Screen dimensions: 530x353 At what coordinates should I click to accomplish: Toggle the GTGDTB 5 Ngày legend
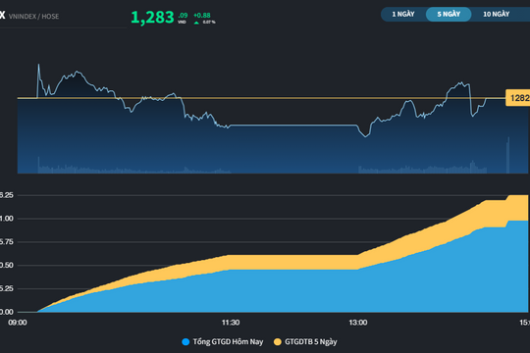305,342
